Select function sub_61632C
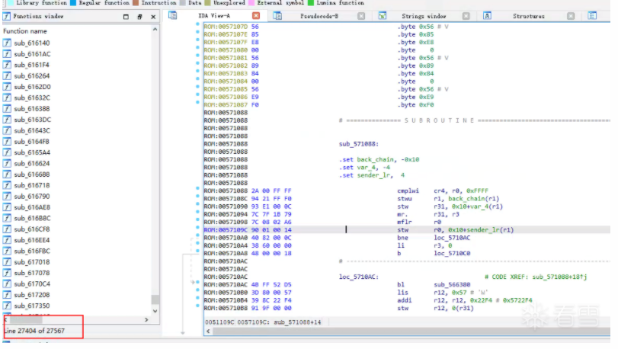 coord(32,98)
